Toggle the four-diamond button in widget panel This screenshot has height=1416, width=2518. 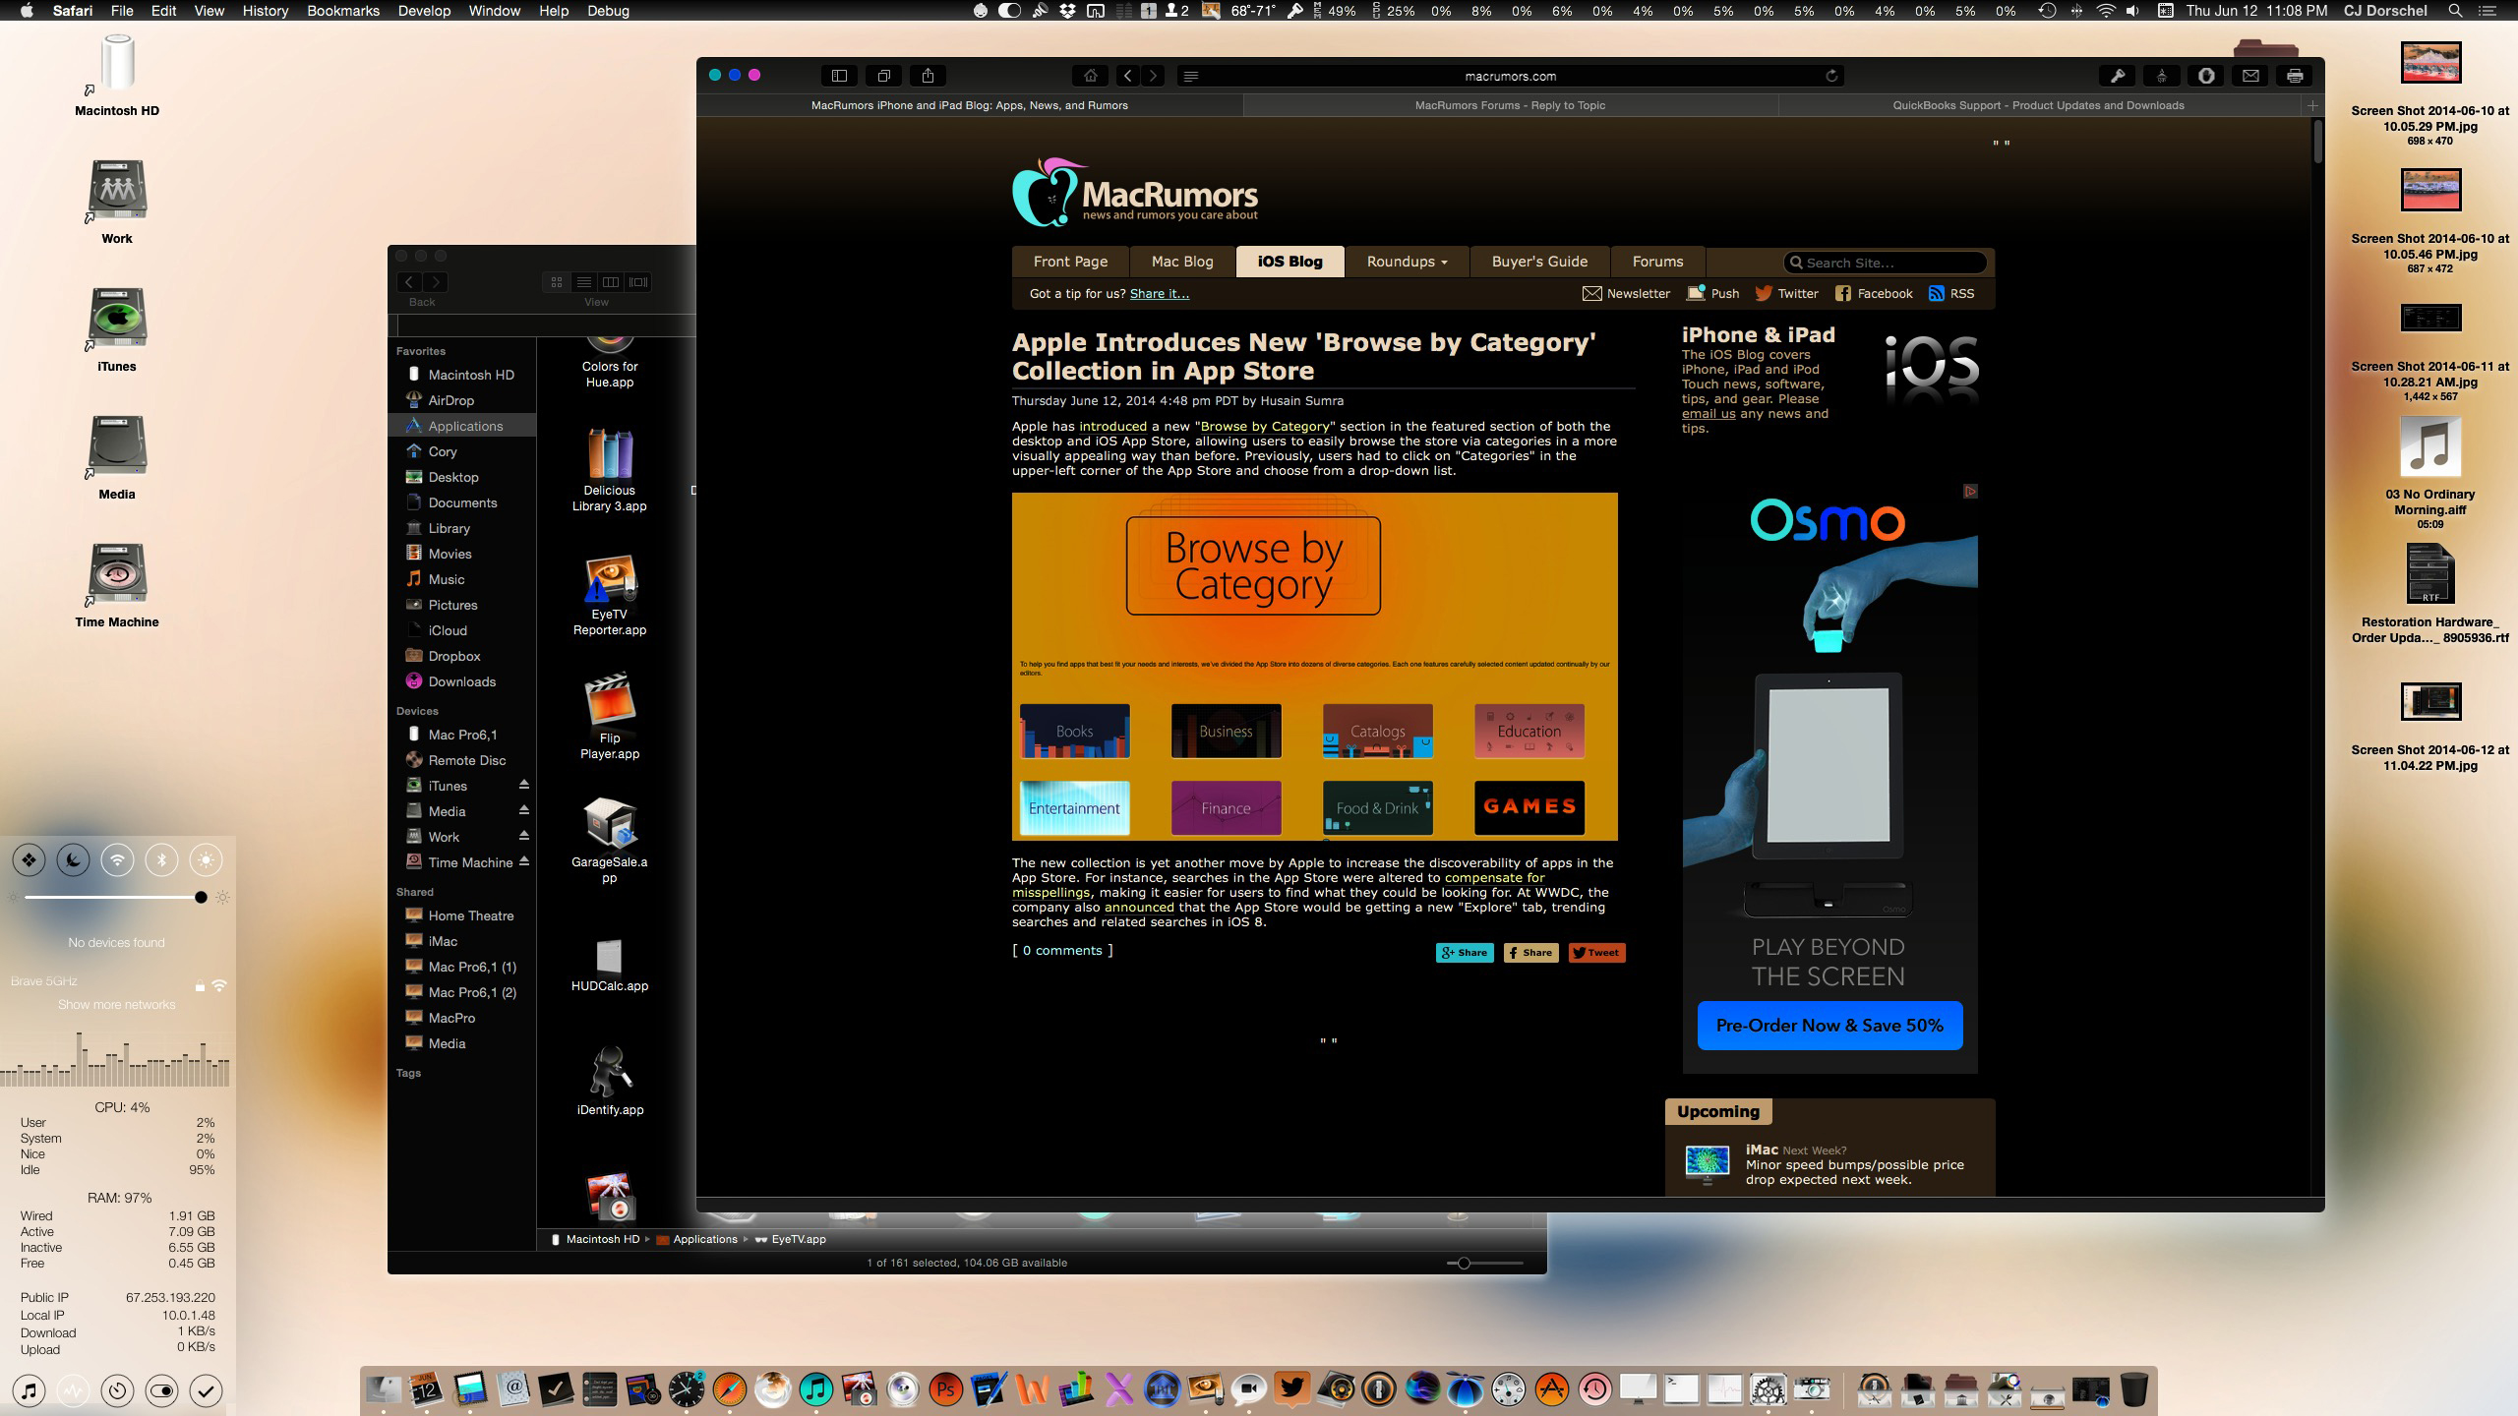[x=29, y=860]
